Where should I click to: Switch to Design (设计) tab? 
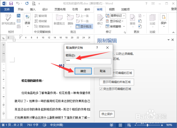click(45, 9)
